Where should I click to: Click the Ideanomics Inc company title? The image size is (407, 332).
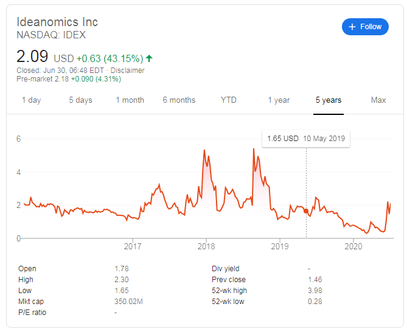tap(57, 22)
